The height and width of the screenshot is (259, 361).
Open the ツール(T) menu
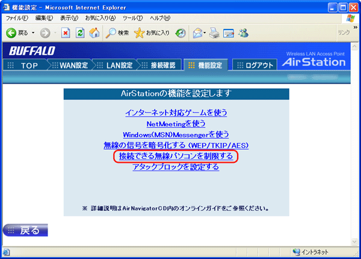tap(132, 18)
